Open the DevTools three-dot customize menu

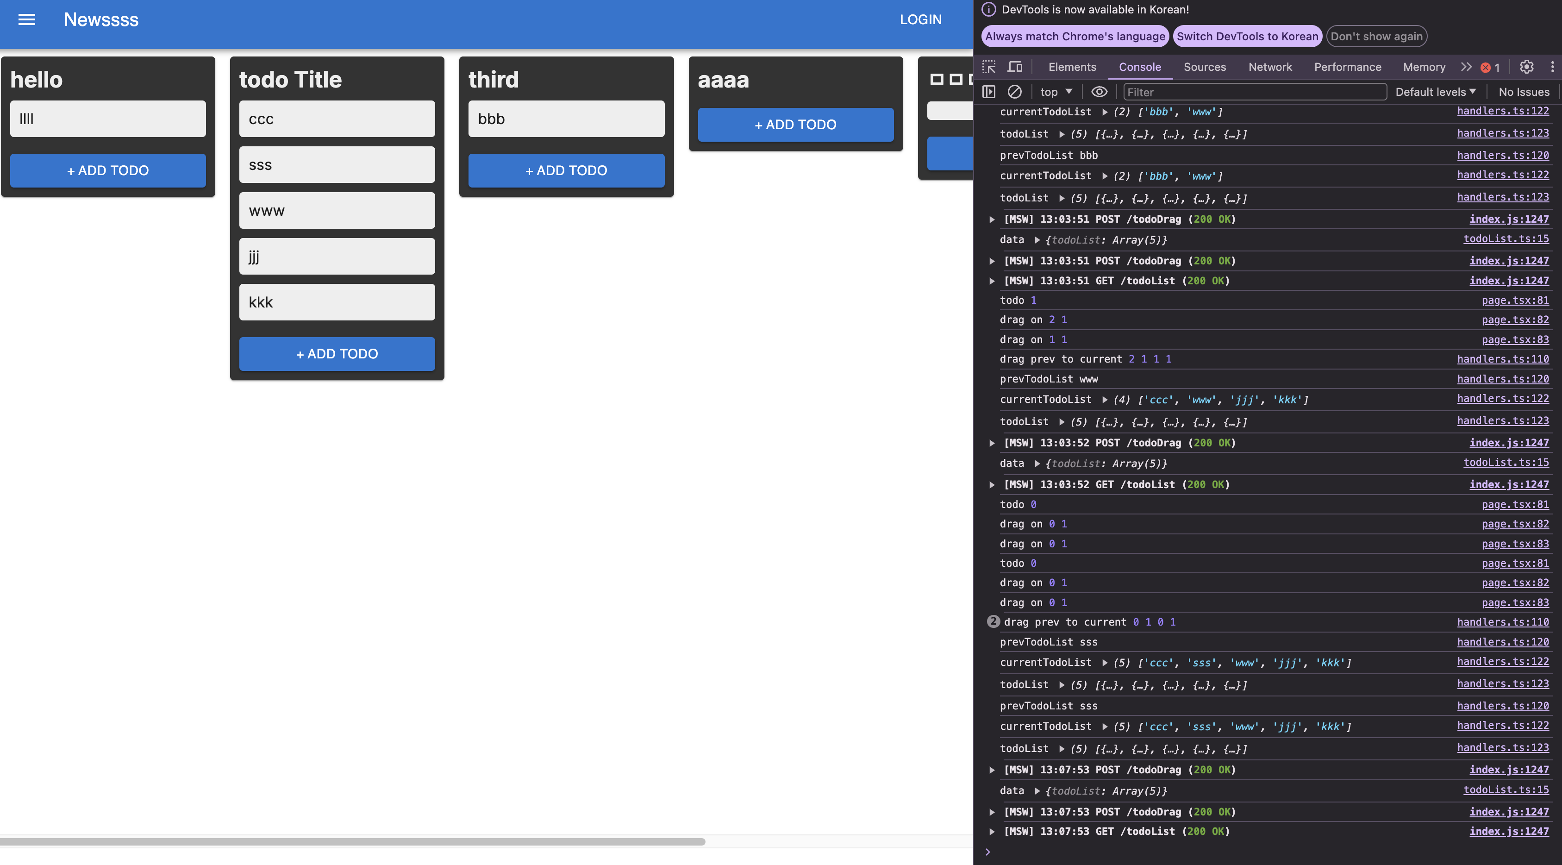click(1552, 67)
